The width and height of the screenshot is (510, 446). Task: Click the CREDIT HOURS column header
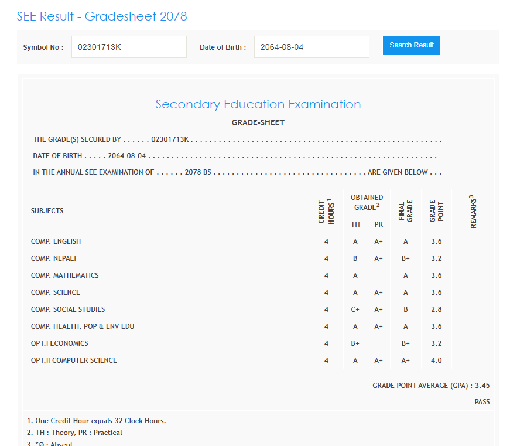326,211
